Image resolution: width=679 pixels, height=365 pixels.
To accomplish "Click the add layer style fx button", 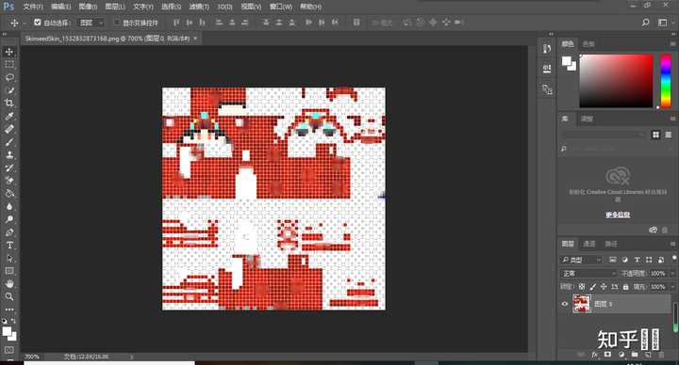I will (594, 355).
